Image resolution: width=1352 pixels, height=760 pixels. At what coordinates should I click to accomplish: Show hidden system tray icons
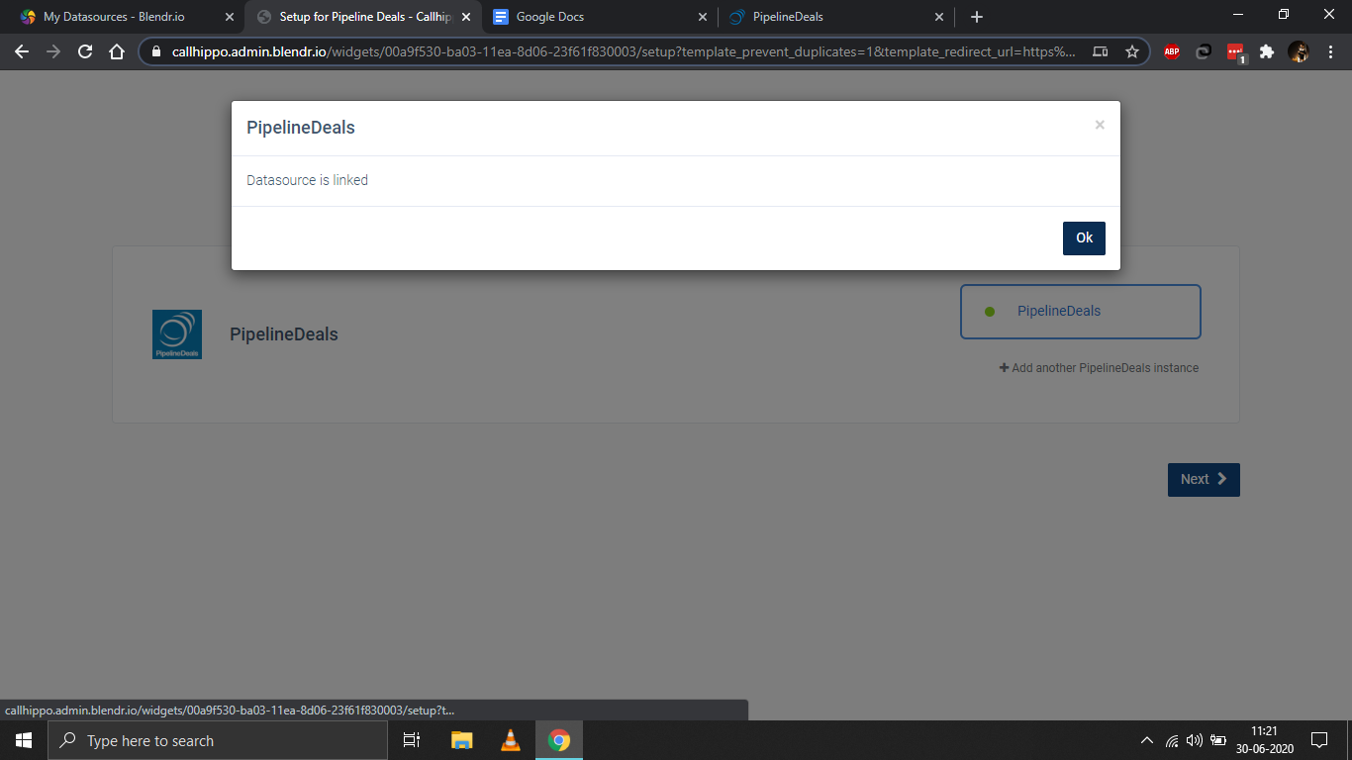tap(1147, 740)
